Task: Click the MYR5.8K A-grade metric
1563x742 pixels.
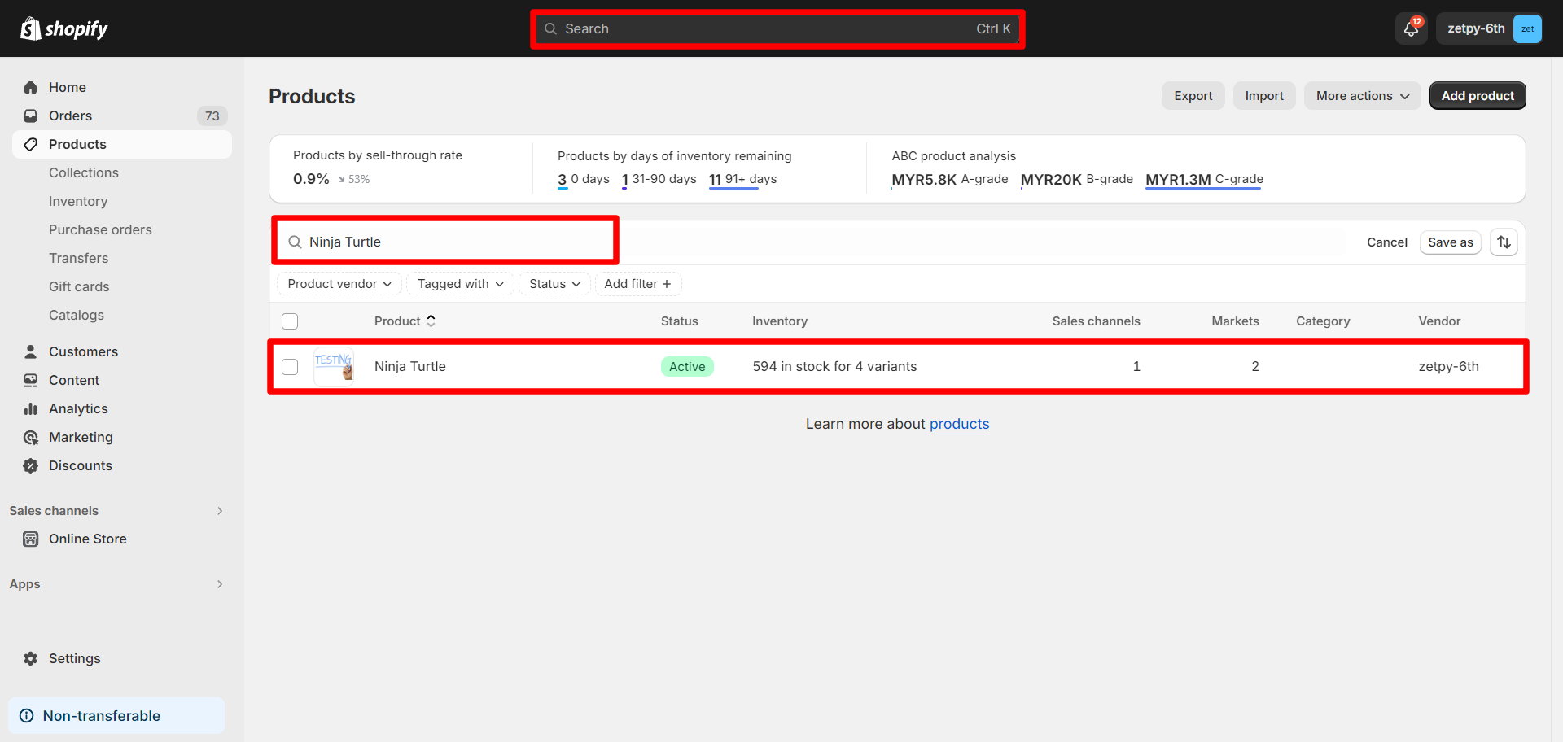Action: 950,179
